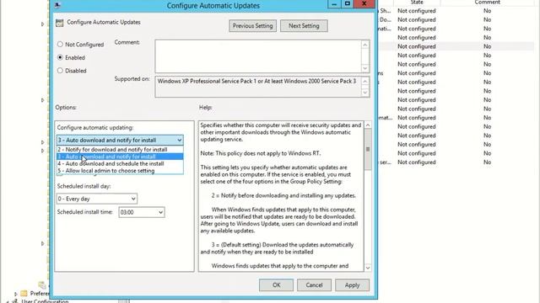The width and height of the screenshot is (540, 303).
Task: Click the Comment box scroll down arrow
Action: 365,68
